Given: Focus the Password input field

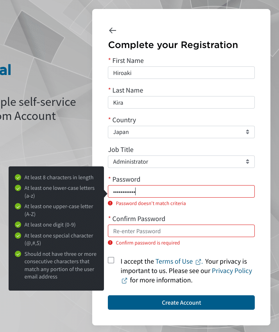Looking at the screenshot, I should 181,191.
